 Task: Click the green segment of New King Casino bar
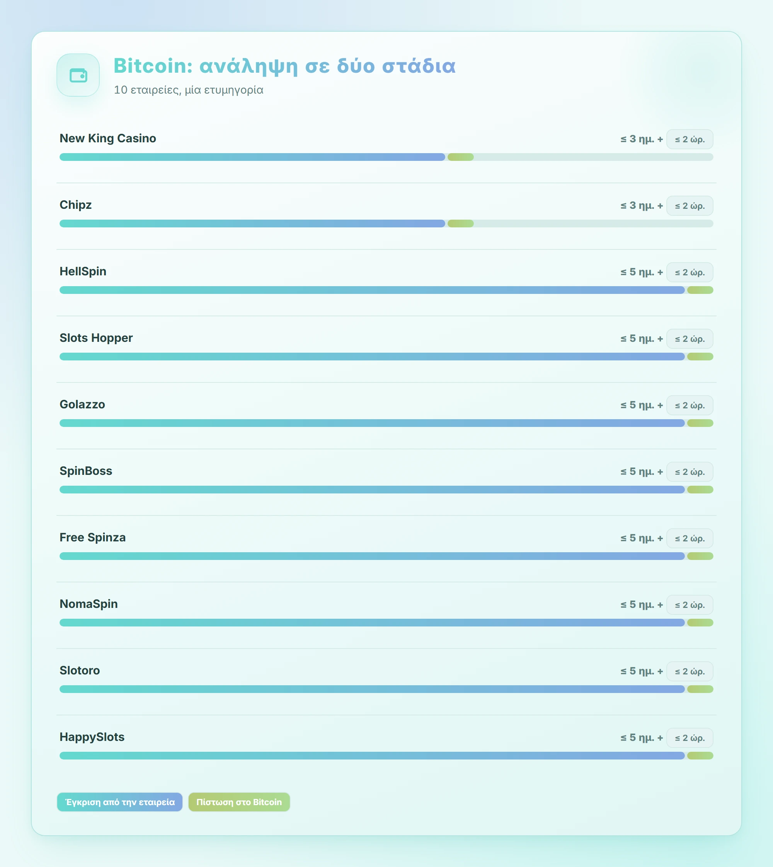tap(460, 157)
